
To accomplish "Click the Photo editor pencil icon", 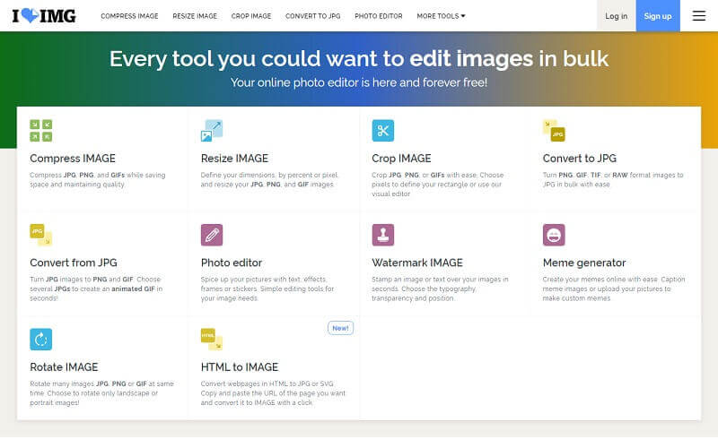I will 212,235.
